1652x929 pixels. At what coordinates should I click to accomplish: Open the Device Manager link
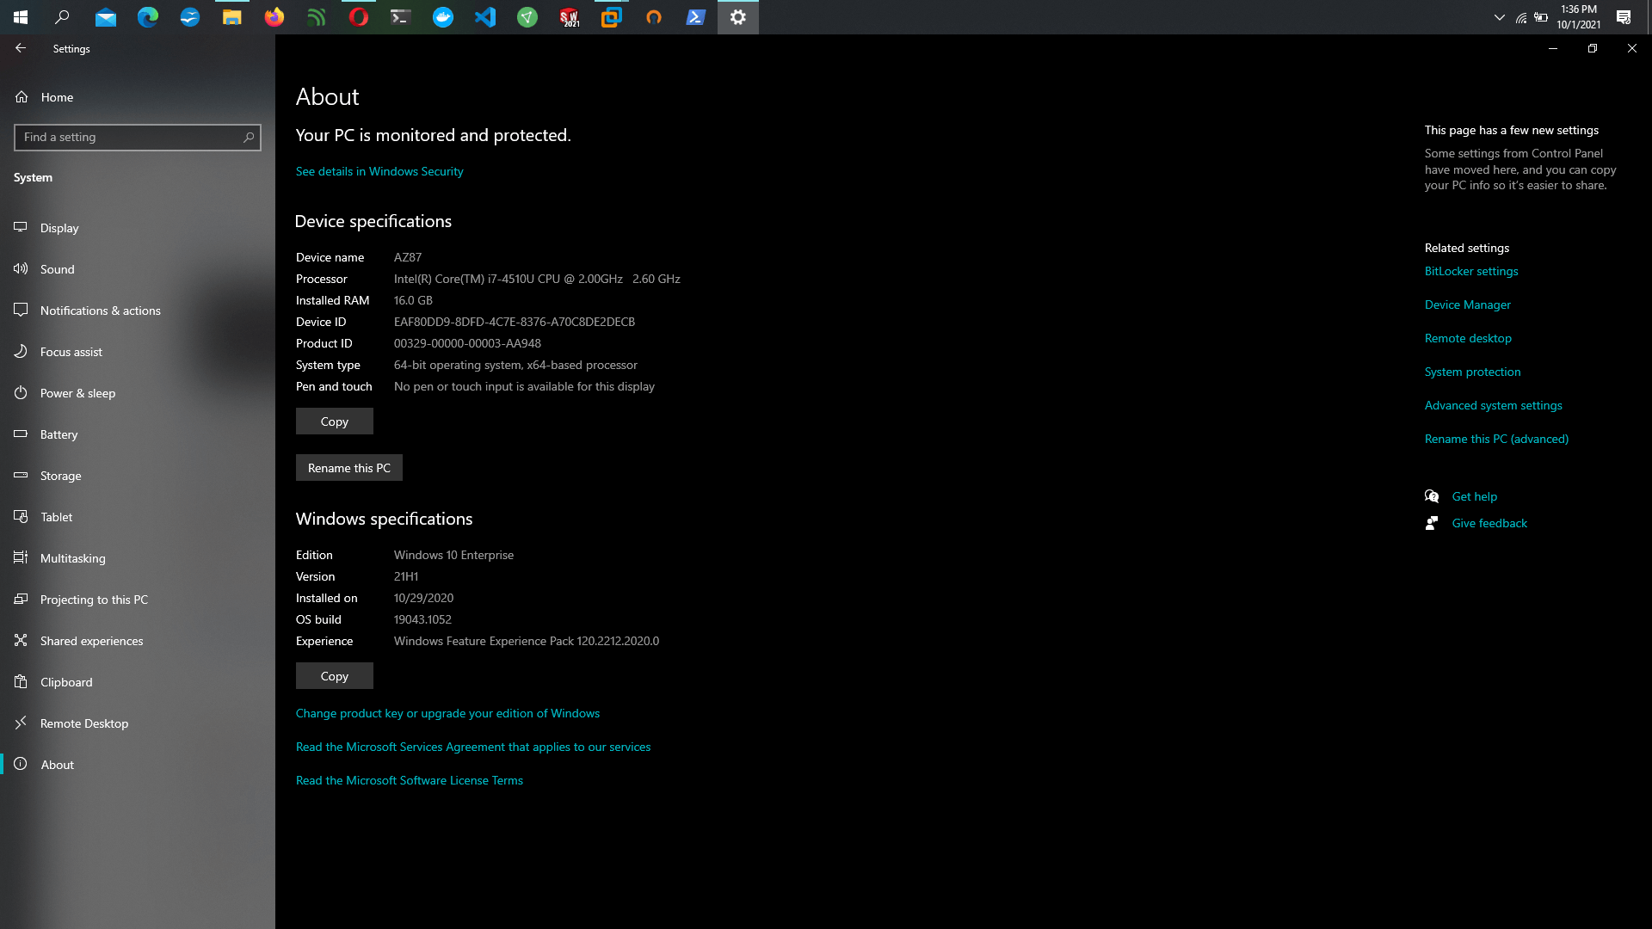coord(1467,305)
